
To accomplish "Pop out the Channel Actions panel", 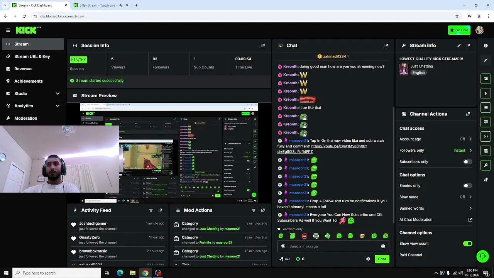I will (x=468, y=114).
